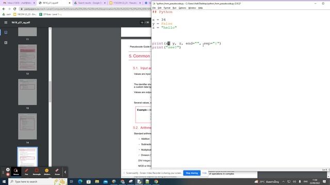
Task: Open Microsoft Store from the taskbar
Action: click(89, 181)
